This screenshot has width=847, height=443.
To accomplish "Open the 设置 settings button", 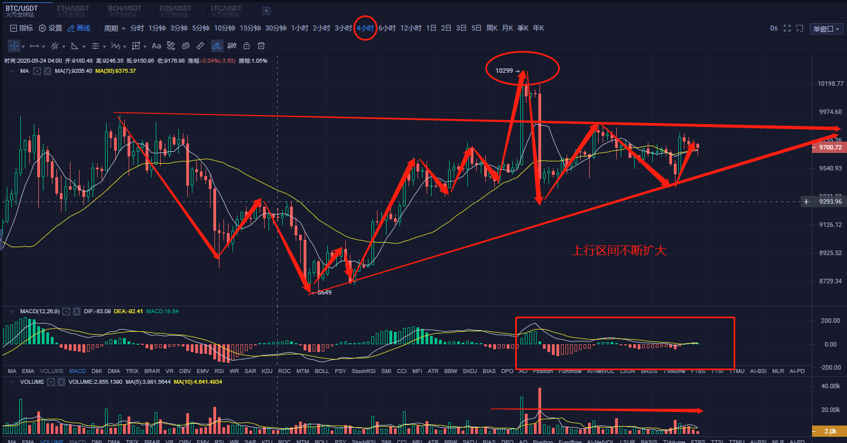I will tap(50, 28).
